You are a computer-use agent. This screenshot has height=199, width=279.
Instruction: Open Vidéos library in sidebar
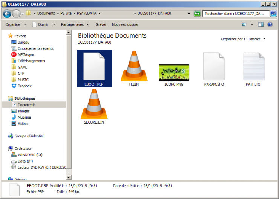point(20,124)
